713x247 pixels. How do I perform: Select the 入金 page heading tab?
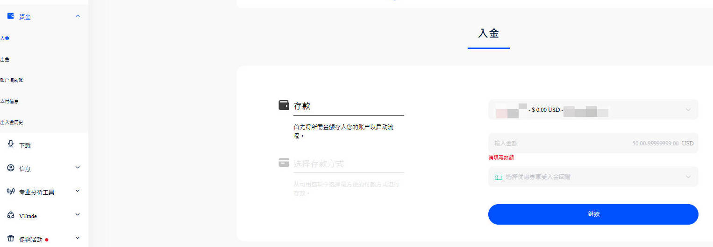pos(489,34)
